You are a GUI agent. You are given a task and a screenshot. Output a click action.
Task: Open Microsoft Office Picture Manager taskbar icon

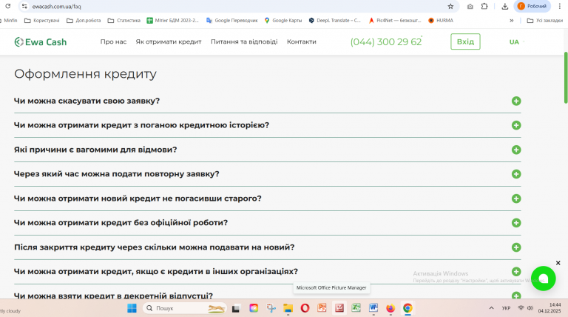(x=339, y=308)
